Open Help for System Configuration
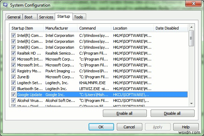Screen dimensions: 204x136 (186, 127)
